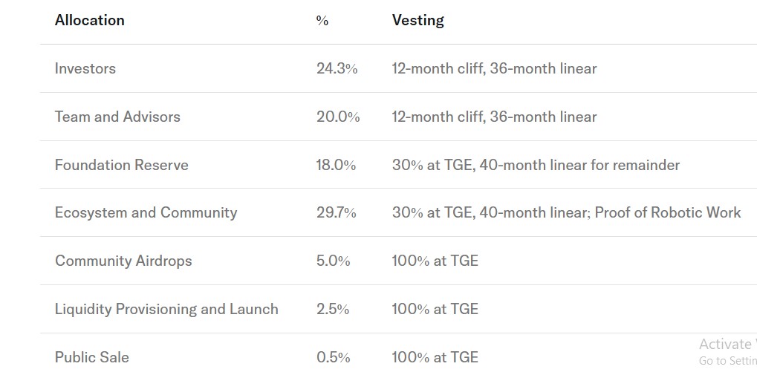Select the Community Airdrops label
This screenshot has width=757, height=375.
pos(123,261)
